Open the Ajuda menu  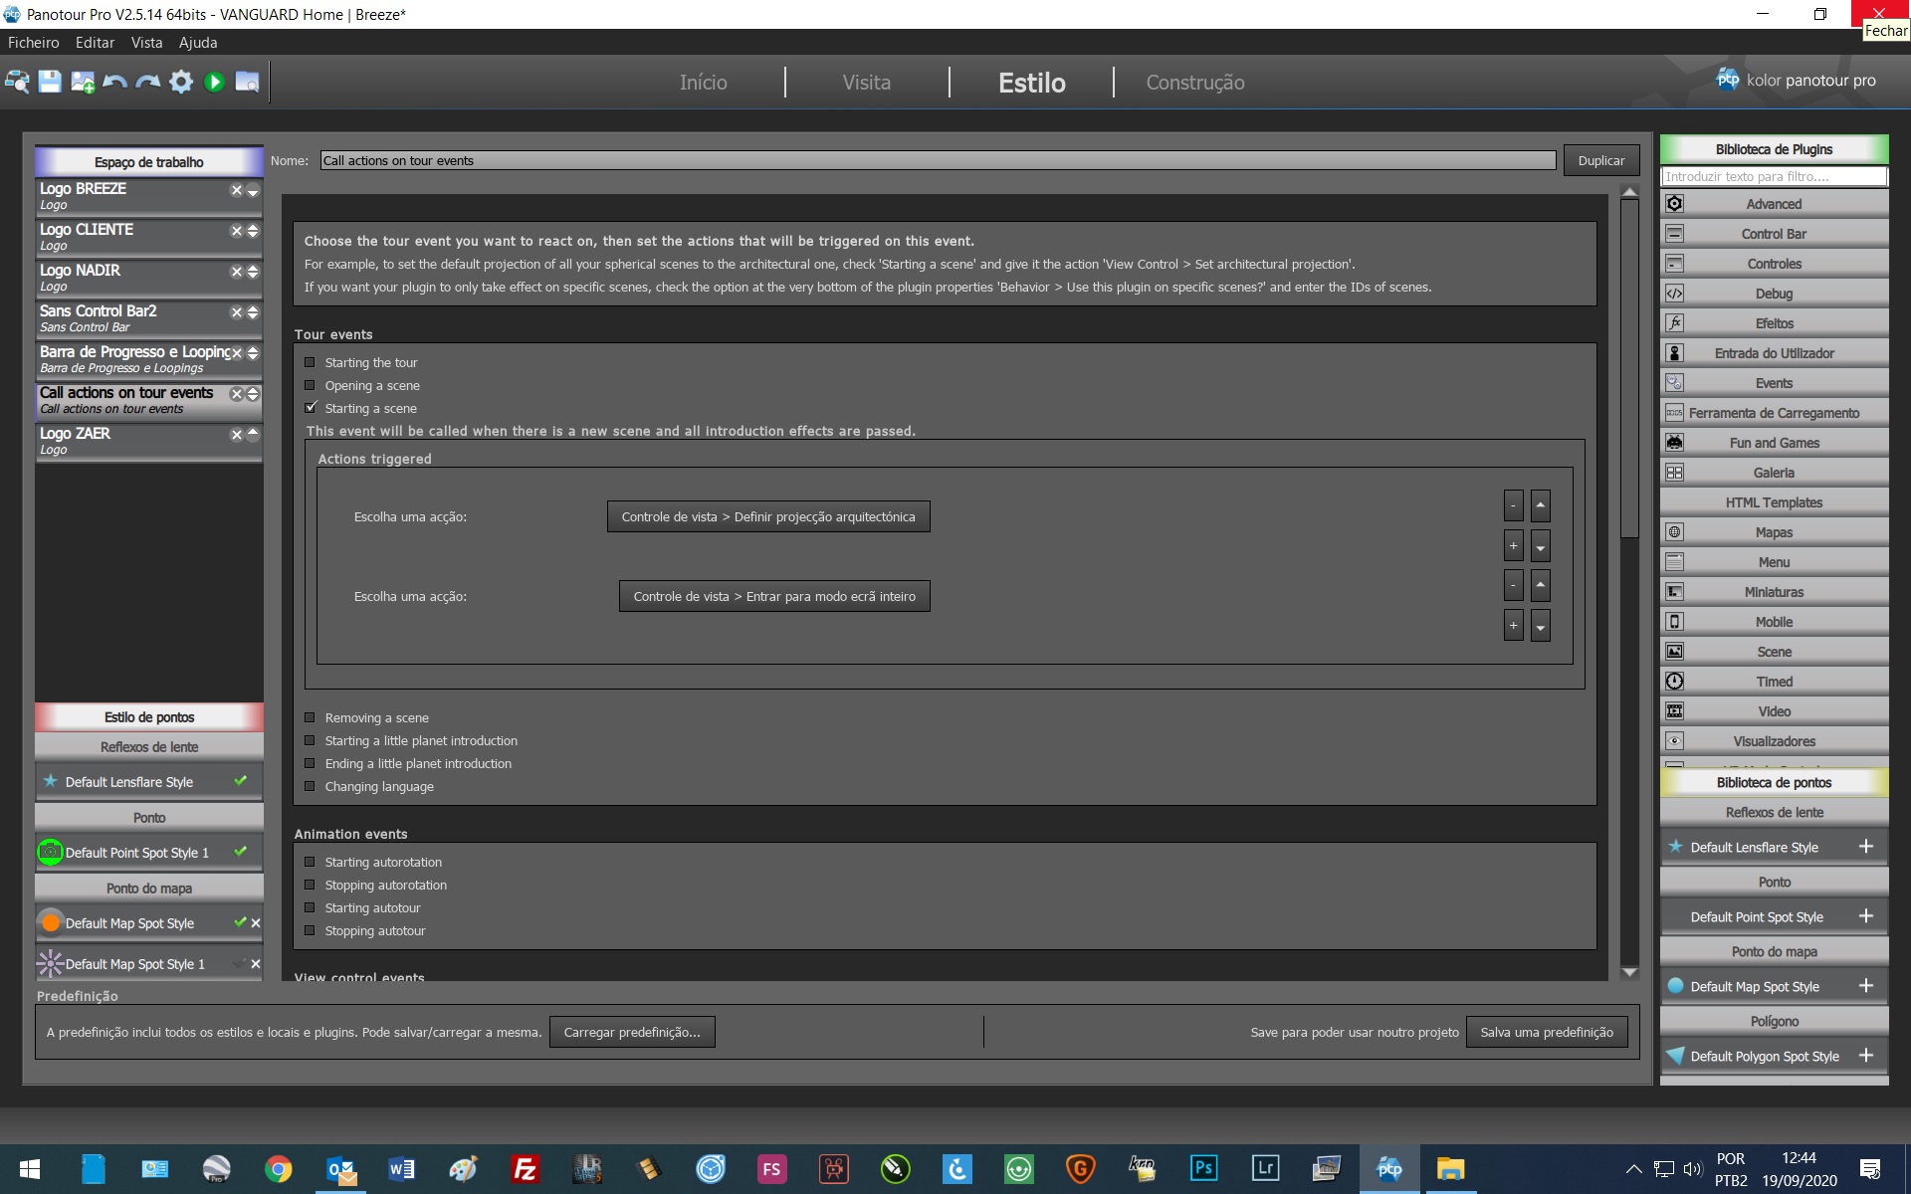click(198, 43)
